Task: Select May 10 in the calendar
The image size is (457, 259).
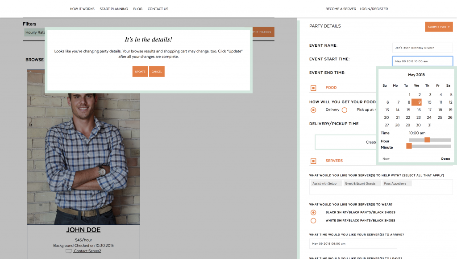Action: [429, 102]
